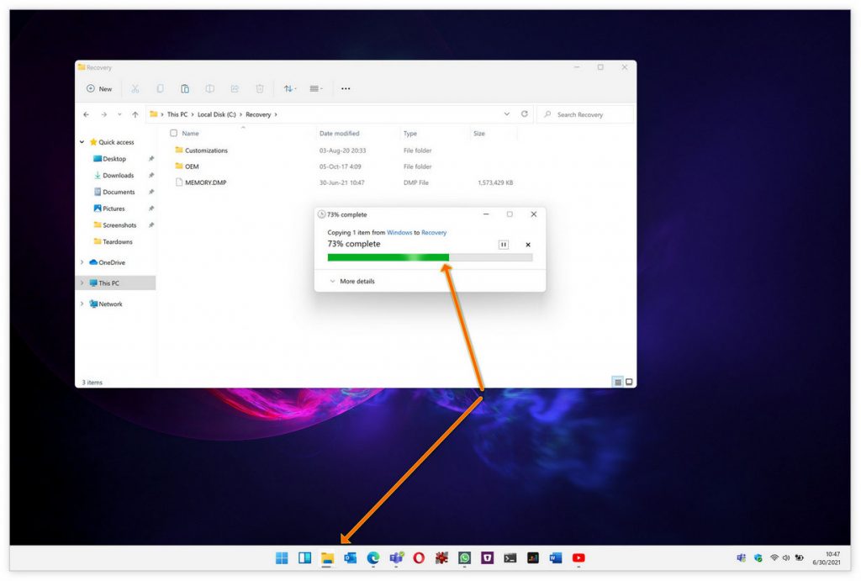
Task: Open WhatsApp from the taskbar
Action: click(x=464, y=558)
